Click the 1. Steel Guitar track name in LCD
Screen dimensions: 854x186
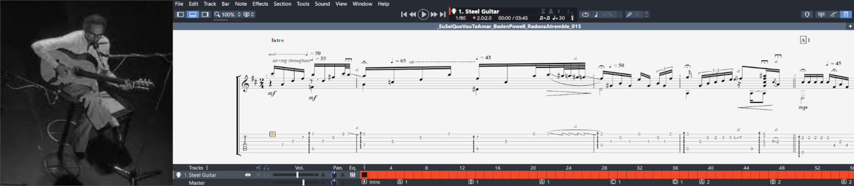(x=479, y=11)
